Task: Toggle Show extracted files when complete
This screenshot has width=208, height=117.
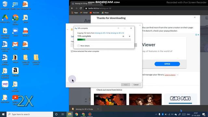Action: pyautogui.click(x=72, y=51)
